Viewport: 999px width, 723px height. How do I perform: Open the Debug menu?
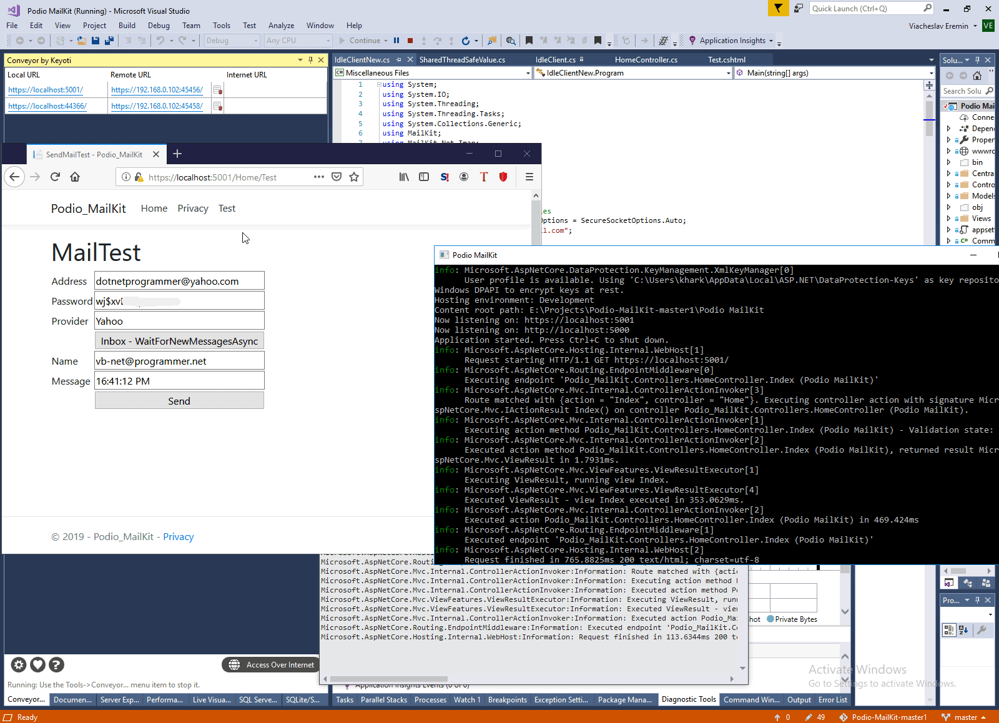pos(159,26)
